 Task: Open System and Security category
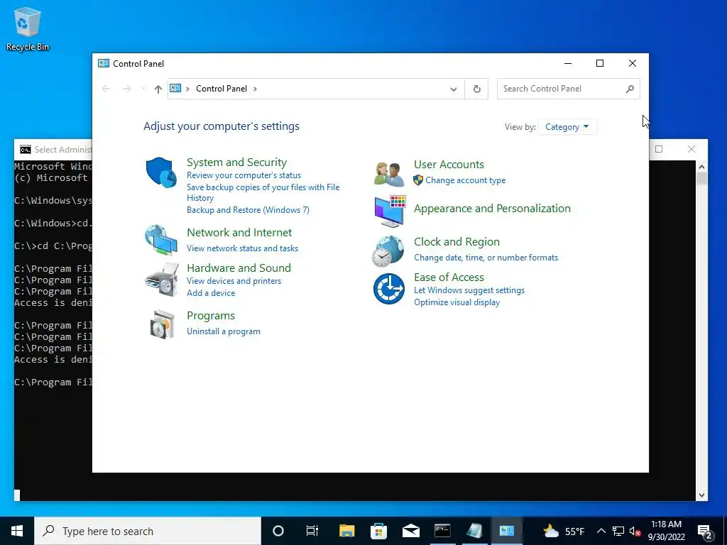point(237,163)
